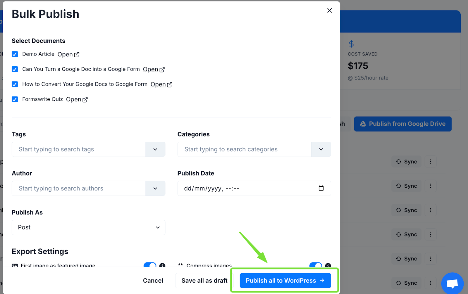
Task: Open the chat support bubble
Action: (452, 283)
